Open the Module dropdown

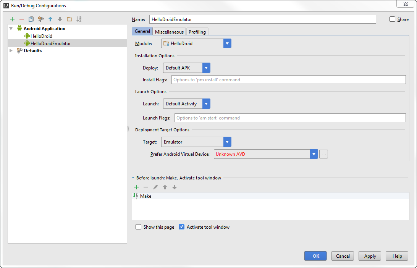coord(227,44)
